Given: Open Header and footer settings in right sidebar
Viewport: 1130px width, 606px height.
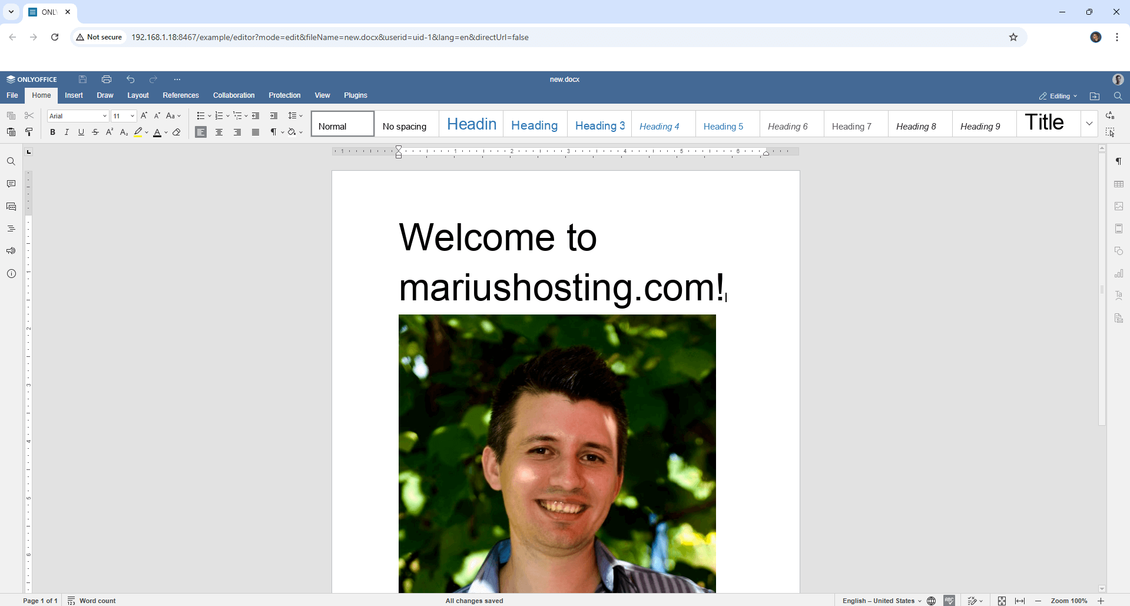Looking at the screenshot, I should pos(1119,229).
